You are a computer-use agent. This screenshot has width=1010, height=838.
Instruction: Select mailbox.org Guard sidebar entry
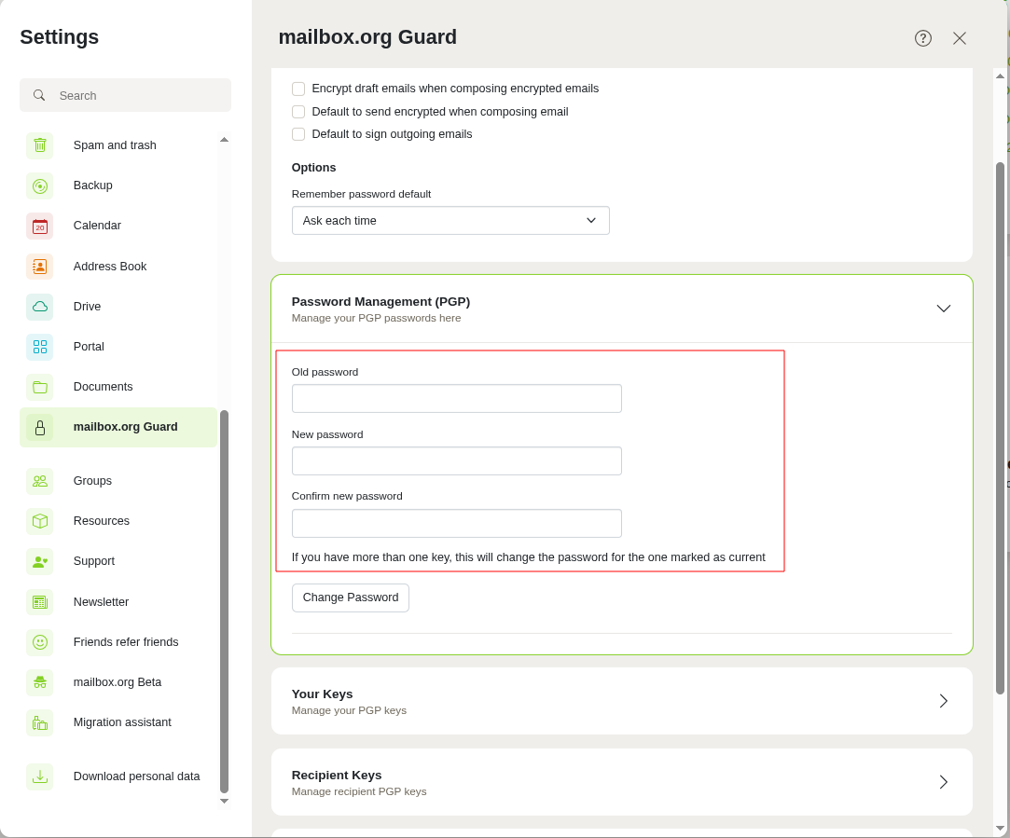tap(118, 427)
